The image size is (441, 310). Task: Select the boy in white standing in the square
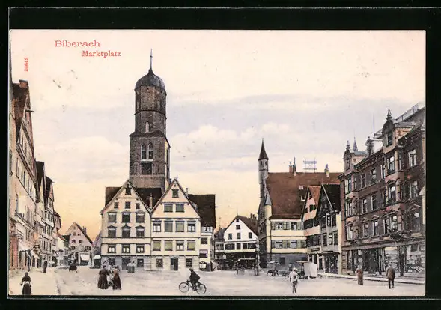tap(294, 280)
